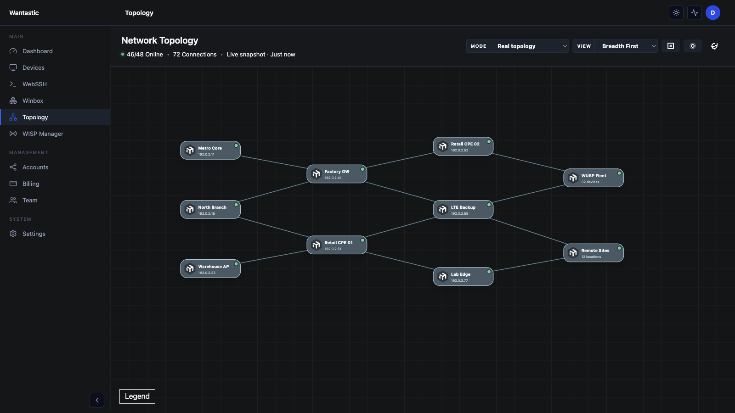Screen dimensions: 735x413
Task: Click the Network Topology heading
Action: 160,40
